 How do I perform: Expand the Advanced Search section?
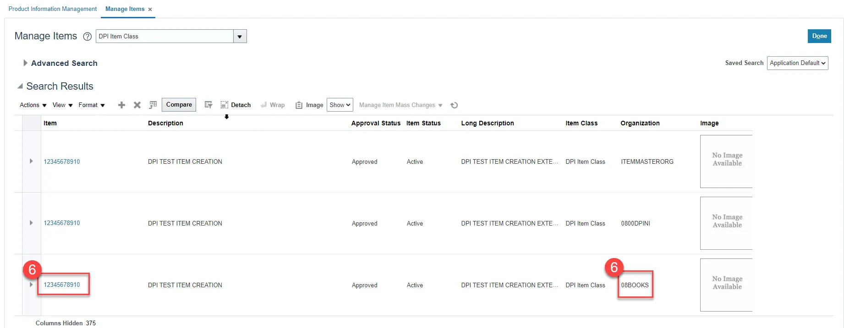[x=26, y=63]
